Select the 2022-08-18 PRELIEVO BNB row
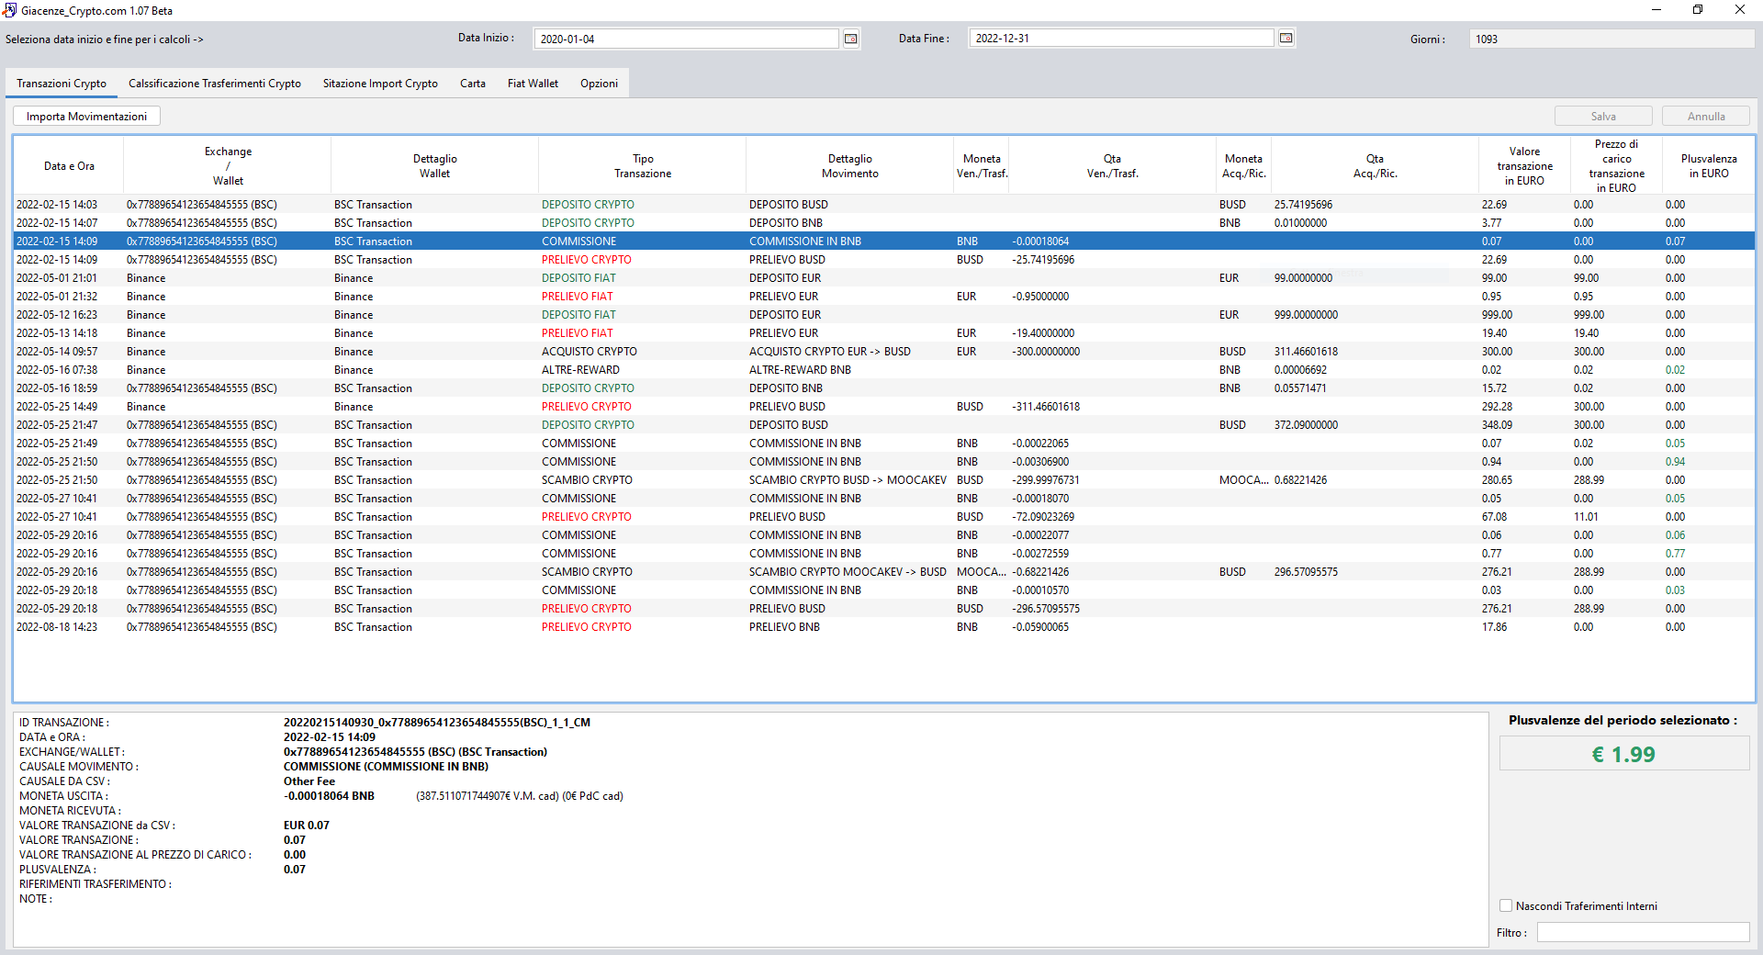This screenshot has width=1763, height=955. pos(643,626)
